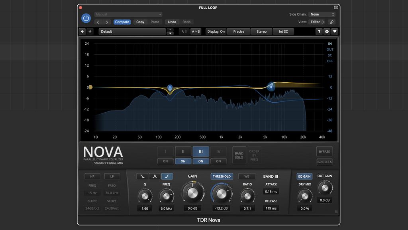This screenshot has width=408, height=230.
Task: Click the 6.0 kHz frequency field
Action: 166,208
